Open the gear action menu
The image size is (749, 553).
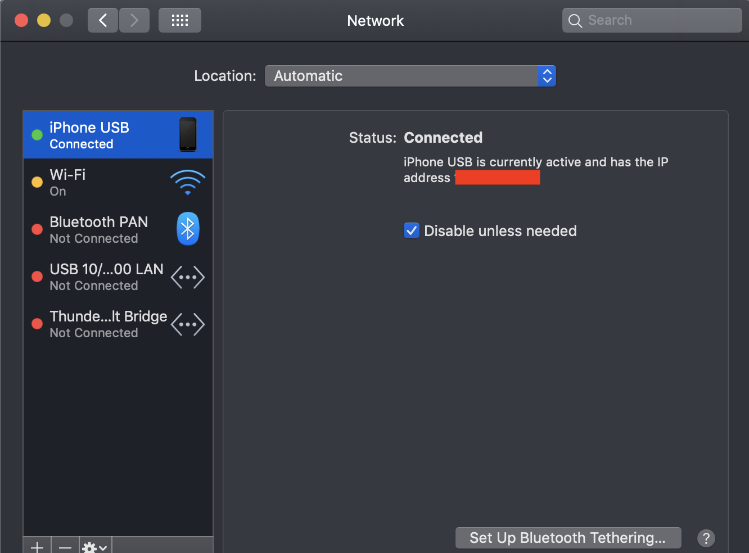(95, 546)
